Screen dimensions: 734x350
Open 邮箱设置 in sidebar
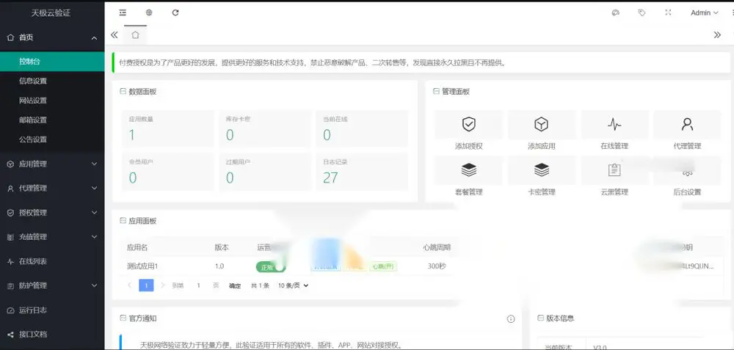point(52,120)
